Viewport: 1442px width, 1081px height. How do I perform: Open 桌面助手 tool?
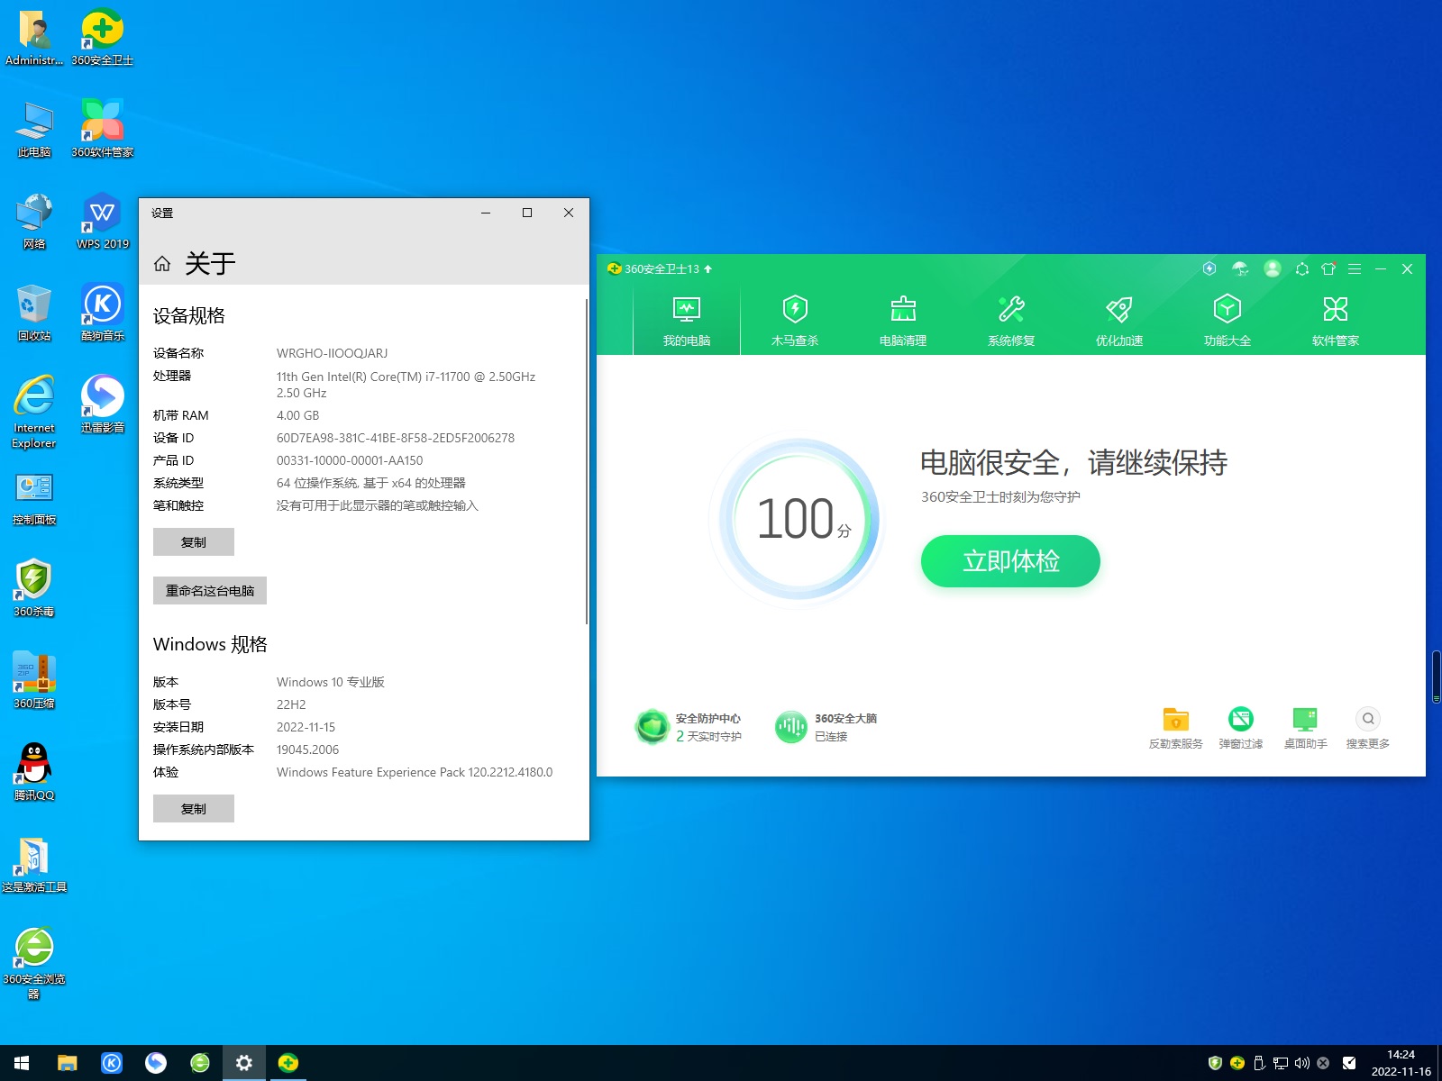point(1305,728)
